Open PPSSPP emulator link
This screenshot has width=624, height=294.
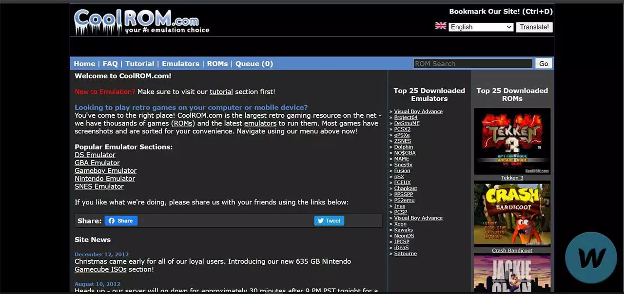(403, 194)
